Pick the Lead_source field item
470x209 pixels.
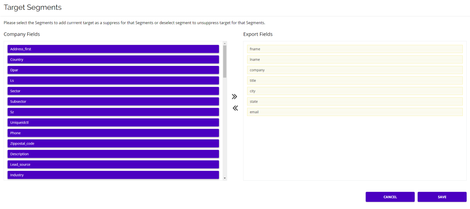point(113,164)
